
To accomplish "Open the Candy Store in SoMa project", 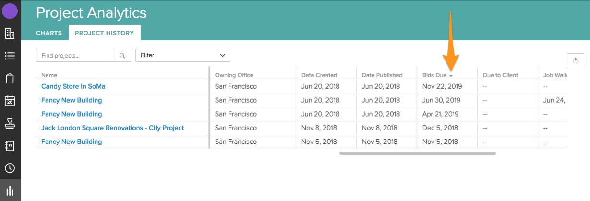I will (x=73, y=87).
